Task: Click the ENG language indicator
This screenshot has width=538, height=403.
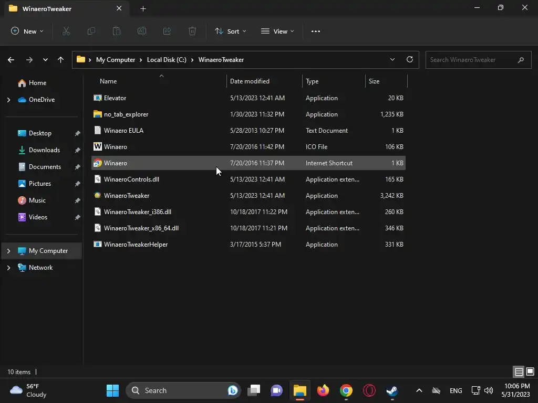Action: [456, 390]
